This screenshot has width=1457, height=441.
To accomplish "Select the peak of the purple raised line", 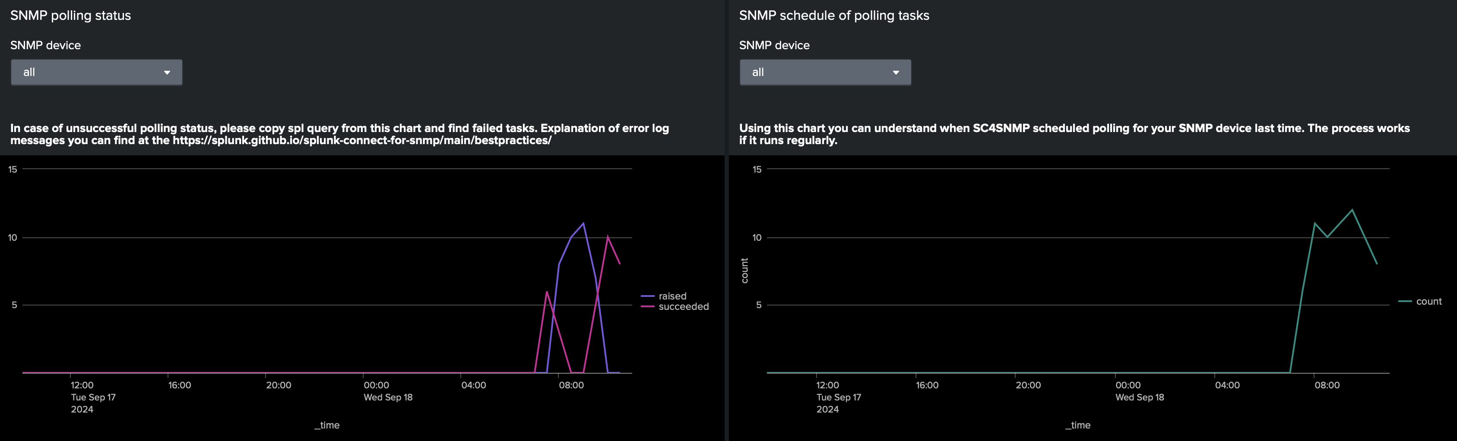I will pyautogui.click(x=583, y=223).
